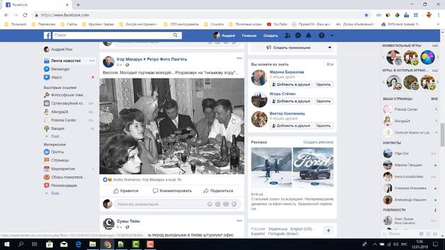Switch language to Українська
The image size is (445, 250).
click(277, 228)
